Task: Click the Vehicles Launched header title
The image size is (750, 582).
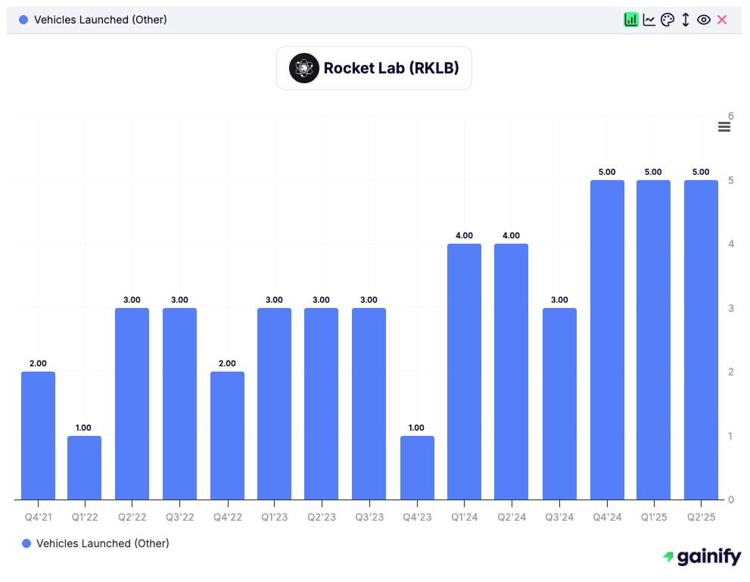Action: [100, 20]
